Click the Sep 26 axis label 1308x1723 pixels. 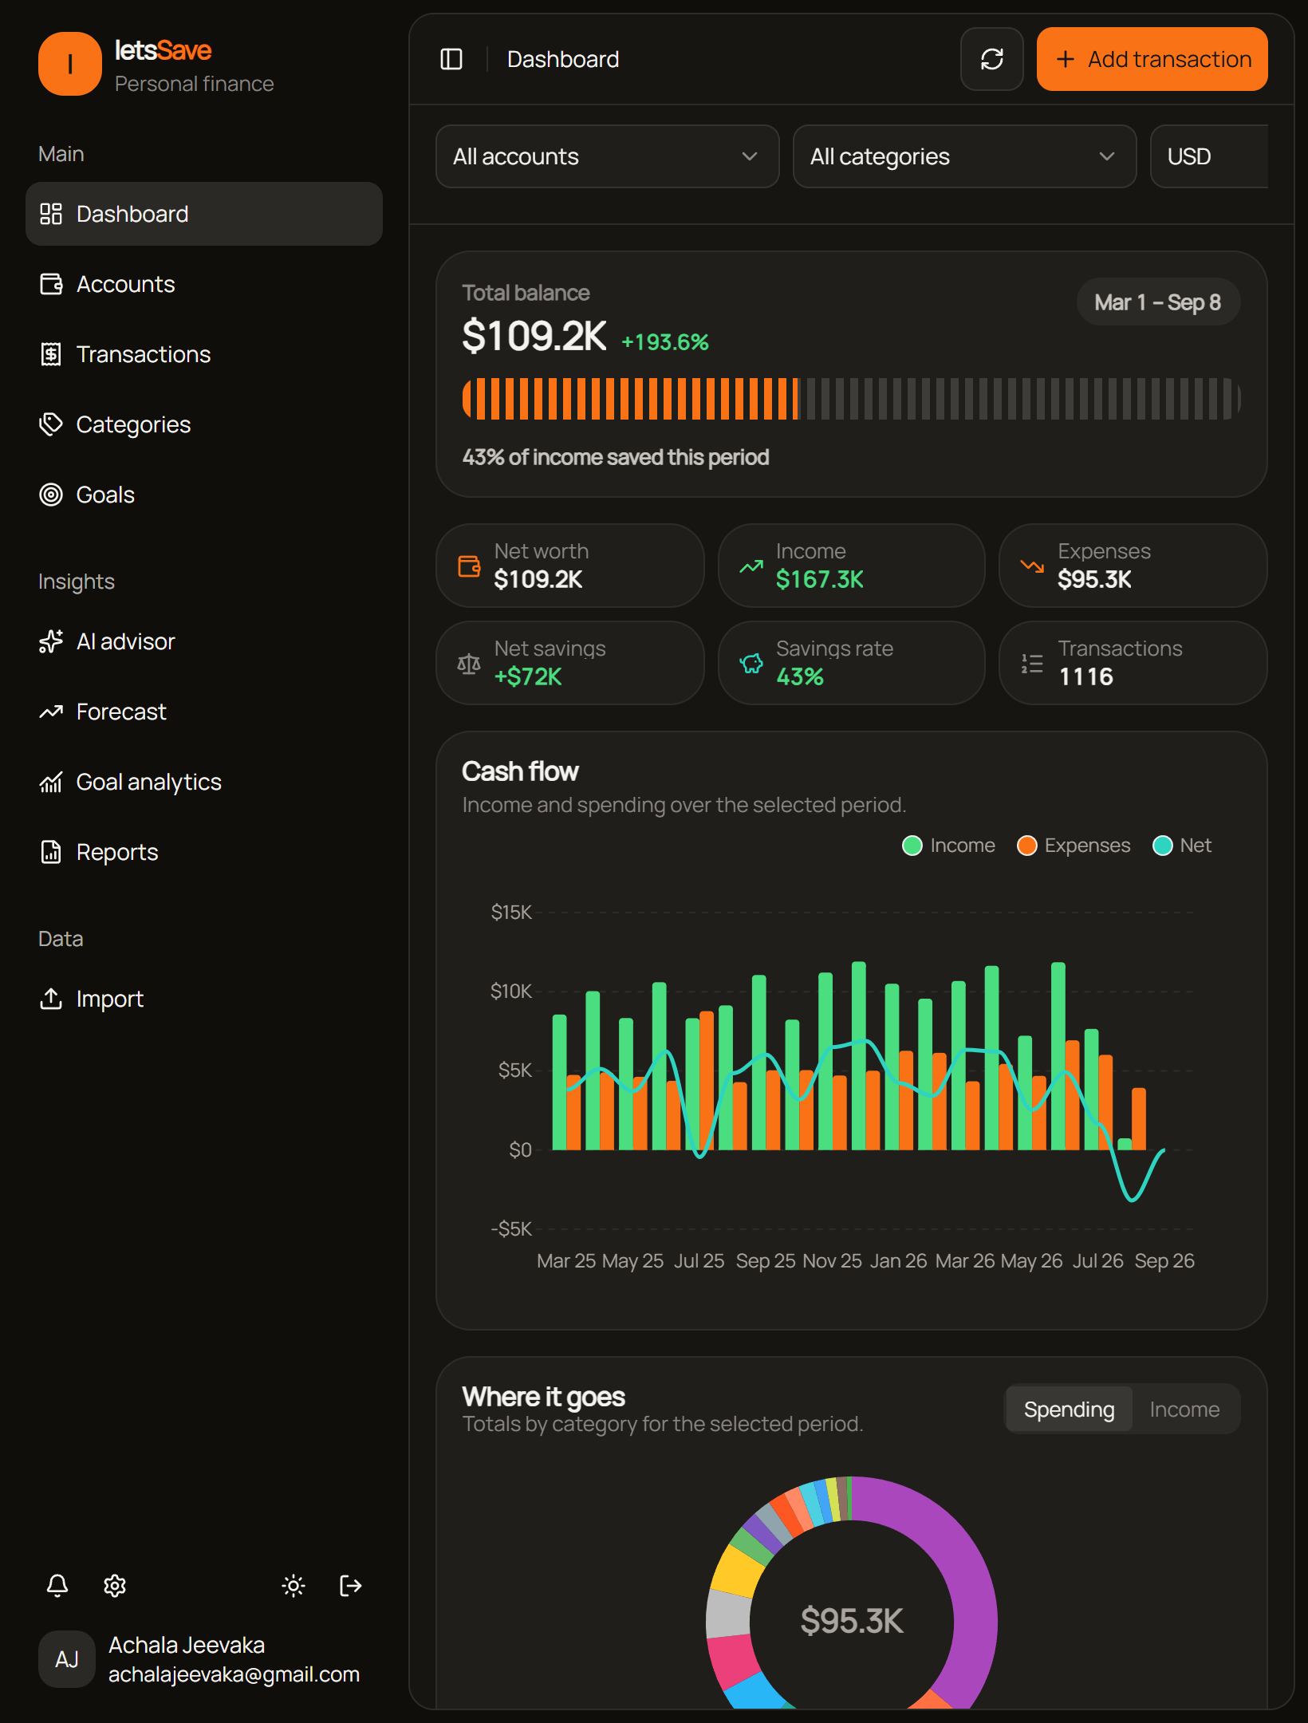pyautogui.click(x=1164, y=1260)
